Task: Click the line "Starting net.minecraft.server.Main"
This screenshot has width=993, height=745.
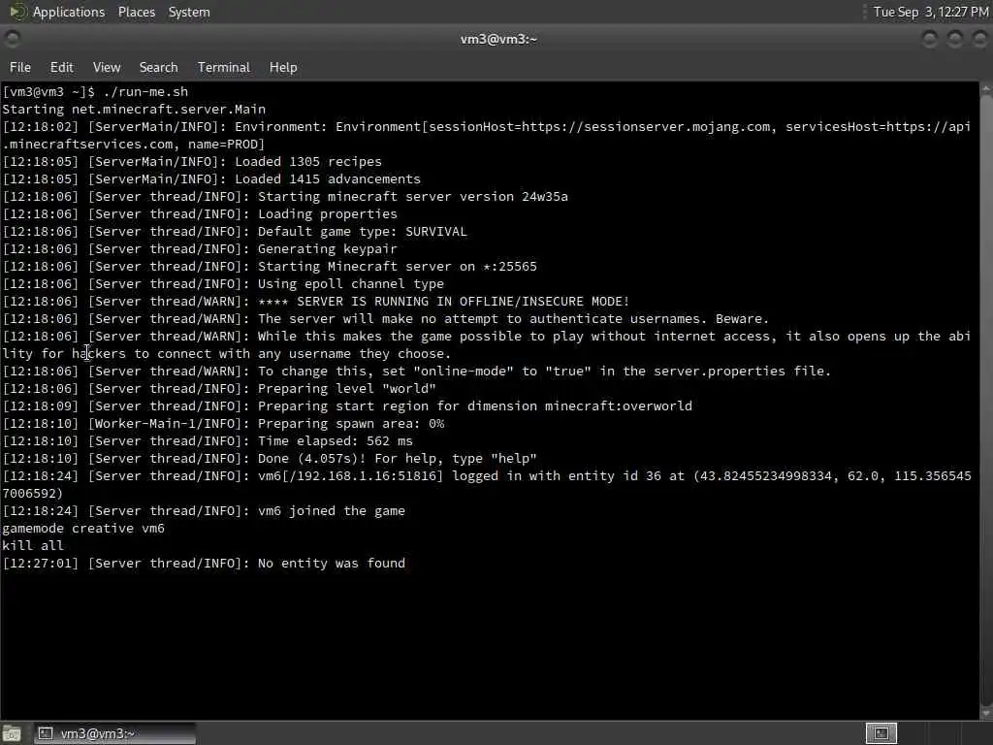Action: (134, 109)
